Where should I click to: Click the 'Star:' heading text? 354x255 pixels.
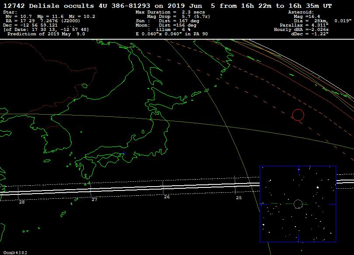pyautogui.click(x=10, y=12)
